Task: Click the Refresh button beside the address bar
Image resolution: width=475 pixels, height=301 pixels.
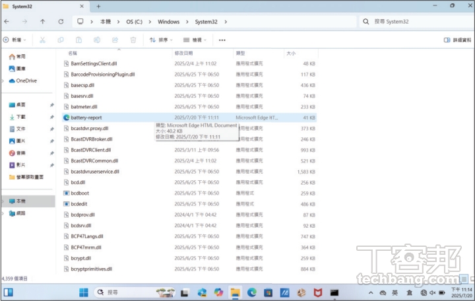Action: 61,22
